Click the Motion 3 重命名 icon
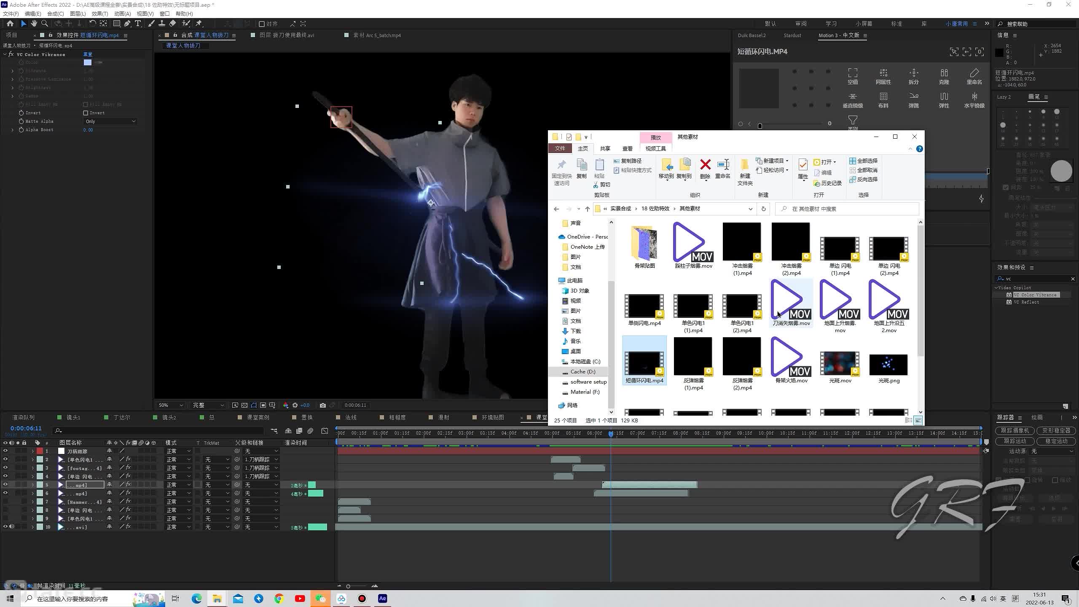This screenshot has height=607, width=1079. coord(974,77)
